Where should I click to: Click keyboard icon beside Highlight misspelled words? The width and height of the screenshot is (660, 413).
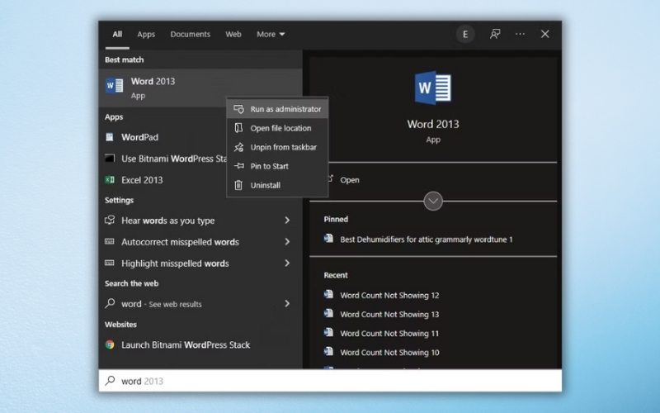(x=110, y=263)
